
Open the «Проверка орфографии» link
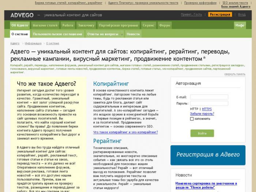(200, 3)
